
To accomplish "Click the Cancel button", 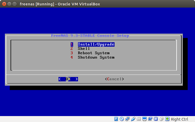I will tap(114, 79).
